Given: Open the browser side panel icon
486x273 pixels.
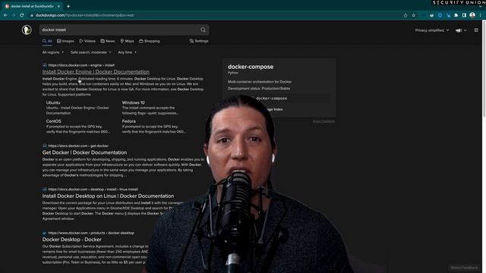Looking at the screenshot, I should (x=464, y=15).
